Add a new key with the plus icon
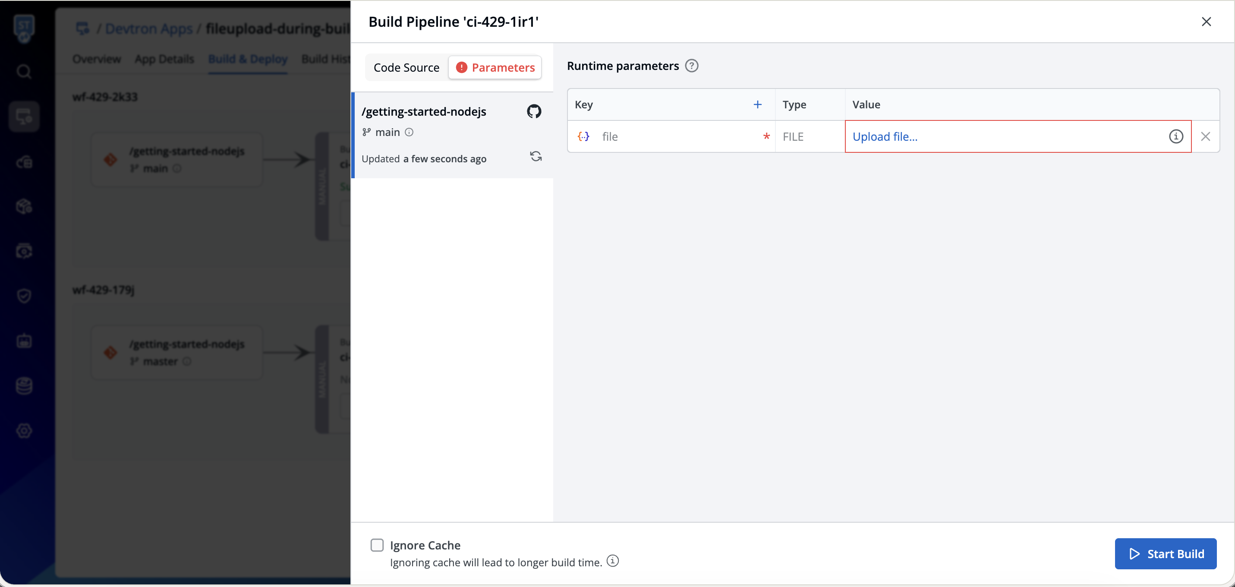Image resolution: width=1235 pixels, height=587 pixels. tap(757, 104)
